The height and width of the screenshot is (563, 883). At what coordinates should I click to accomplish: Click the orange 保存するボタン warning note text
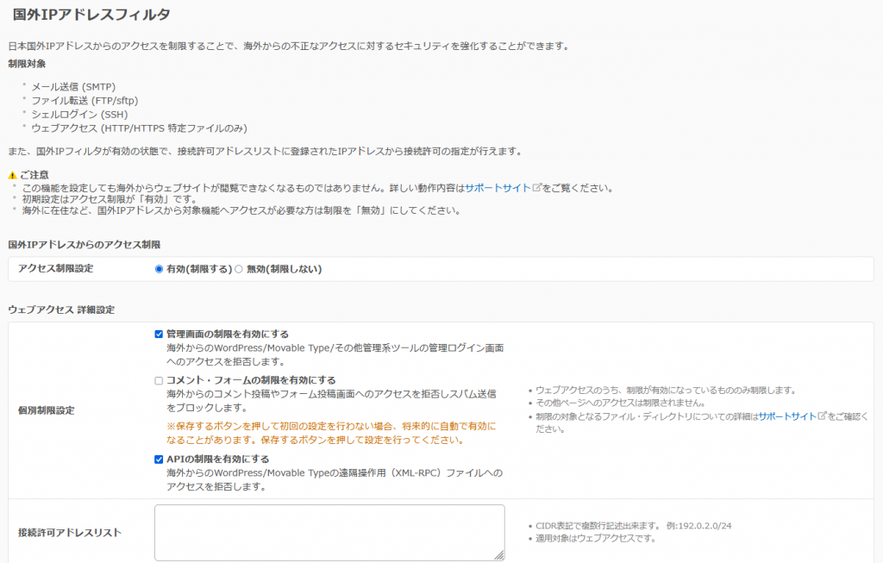331,433
